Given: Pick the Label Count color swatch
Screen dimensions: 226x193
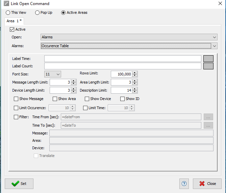Looking at the screenshot, I should coord(208,66).
